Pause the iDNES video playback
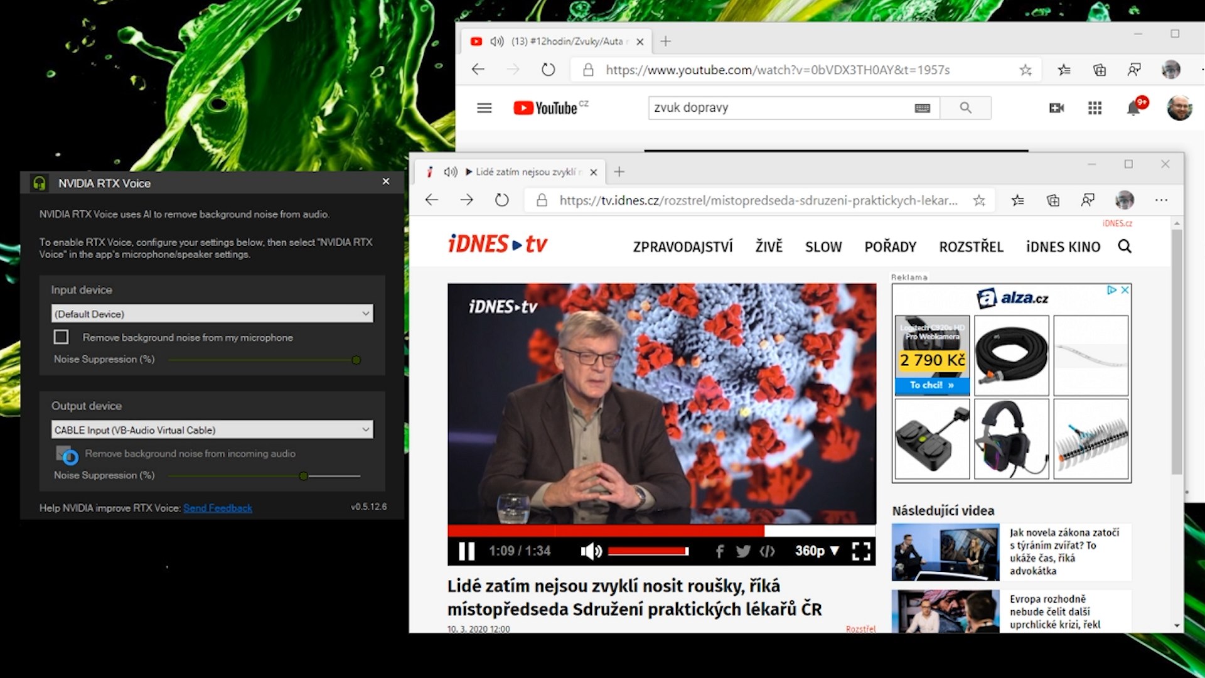Screen dimensions: 1205x678 [x=466, y=551]
